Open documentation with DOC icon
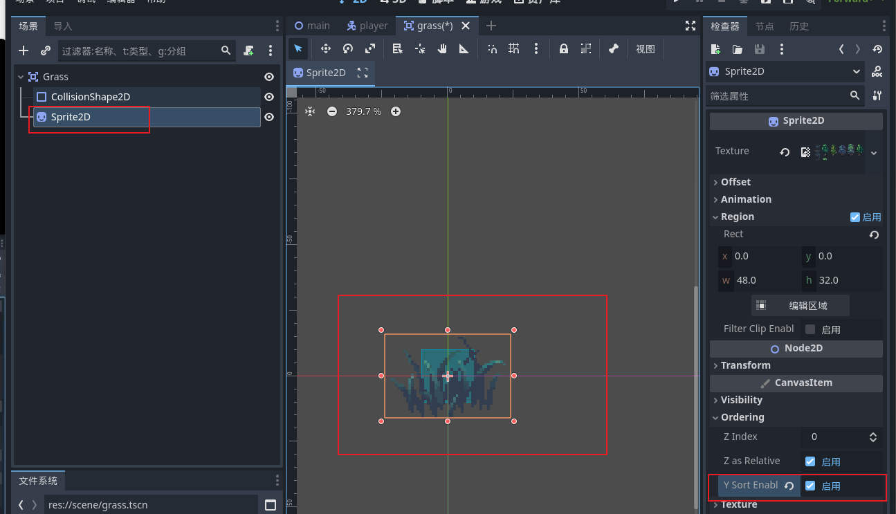This screenshot has height=514, width=896. [877, 71]
